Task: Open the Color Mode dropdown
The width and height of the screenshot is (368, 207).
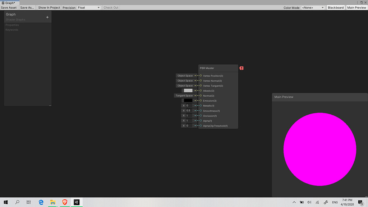Action: pos(312,7)
